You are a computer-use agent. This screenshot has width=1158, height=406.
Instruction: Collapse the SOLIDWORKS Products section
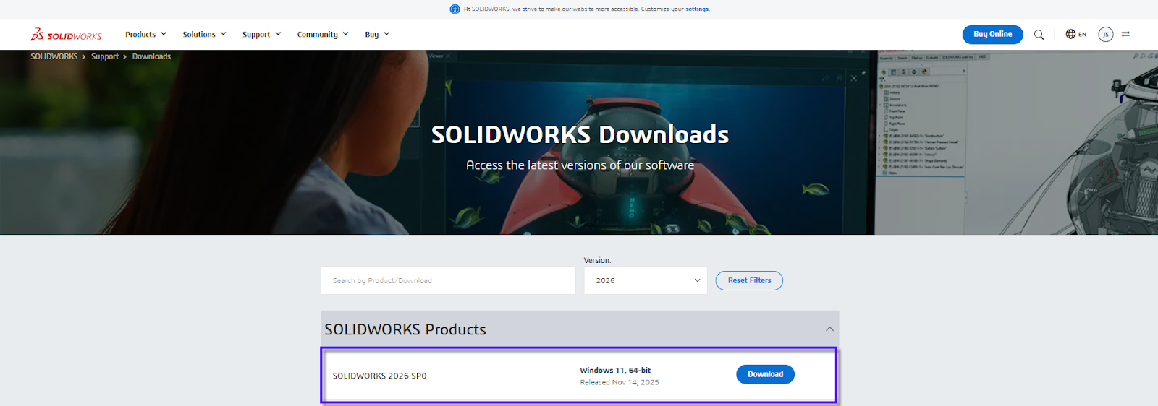pos(829,329)
